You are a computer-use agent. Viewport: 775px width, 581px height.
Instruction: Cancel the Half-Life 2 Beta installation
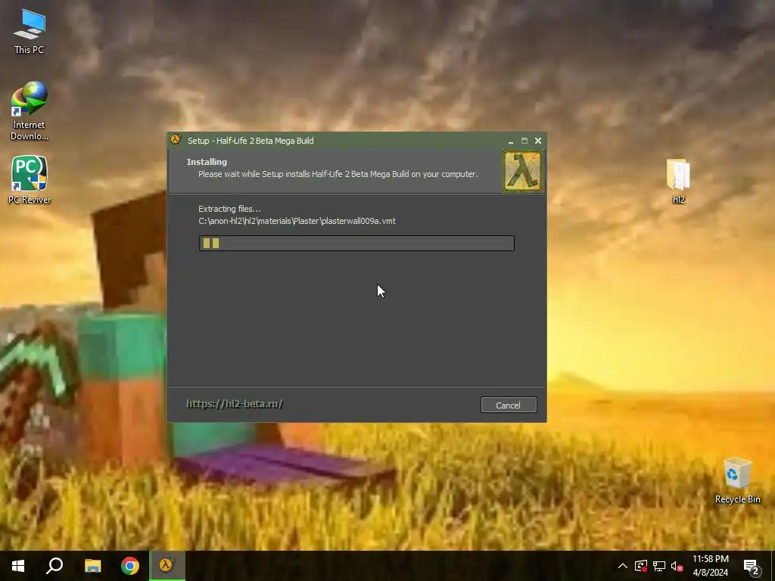509,405
